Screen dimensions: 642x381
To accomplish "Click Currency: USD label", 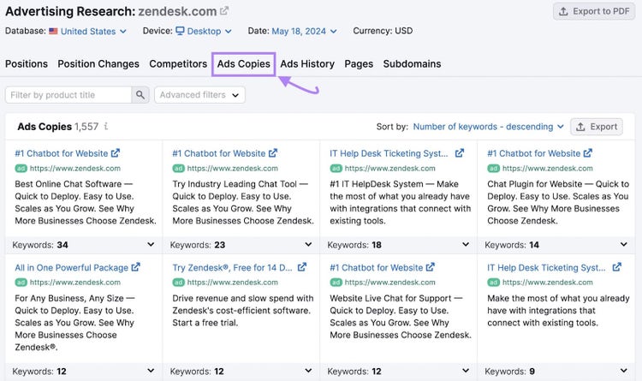I will pyautogui.click(x=383, y=31).
